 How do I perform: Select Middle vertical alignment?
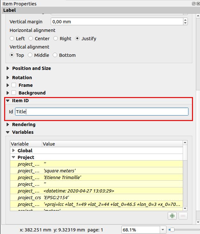[x=30, y=55]
